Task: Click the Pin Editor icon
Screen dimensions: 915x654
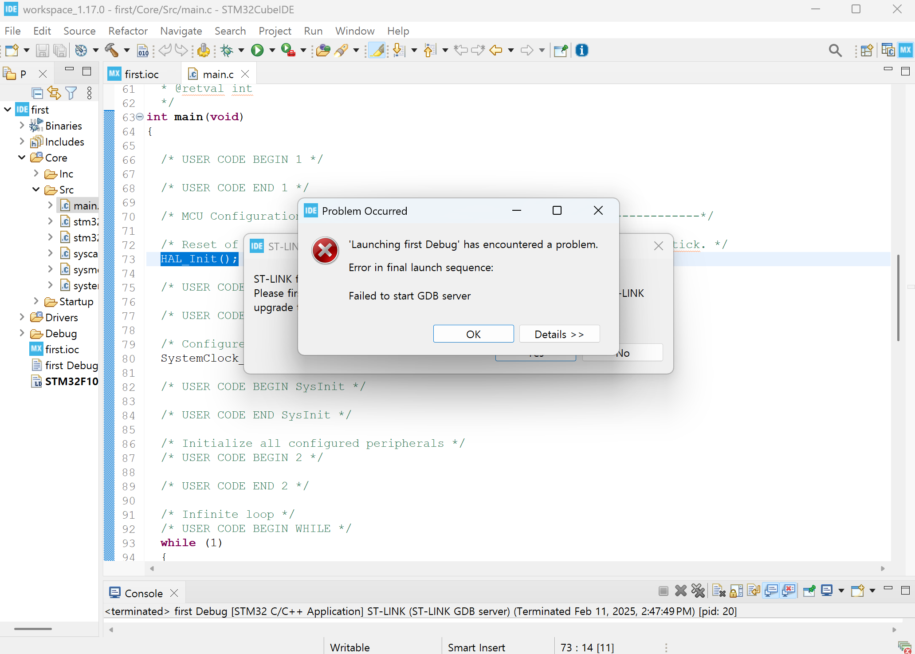Action: coord(561,50)
